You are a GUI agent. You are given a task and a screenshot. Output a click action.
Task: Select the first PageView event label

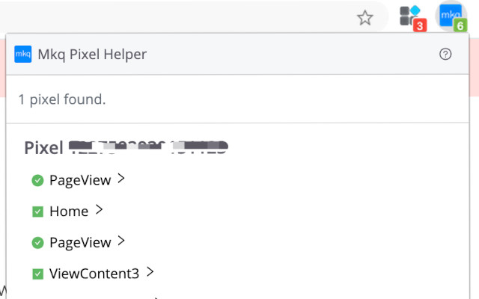80,180
